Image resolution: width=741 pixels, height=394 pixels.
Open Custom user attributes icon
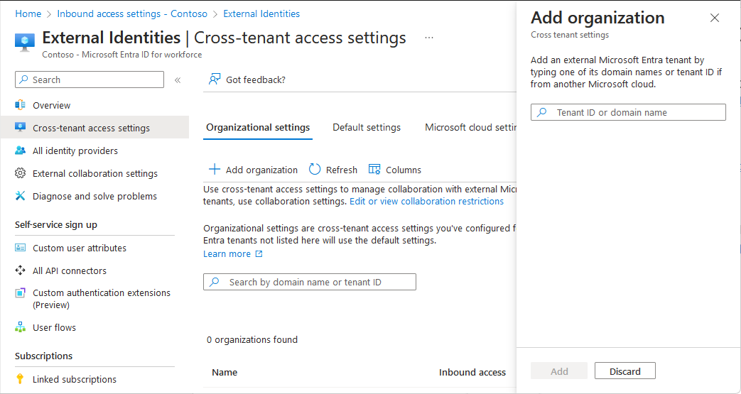[20, 248]
